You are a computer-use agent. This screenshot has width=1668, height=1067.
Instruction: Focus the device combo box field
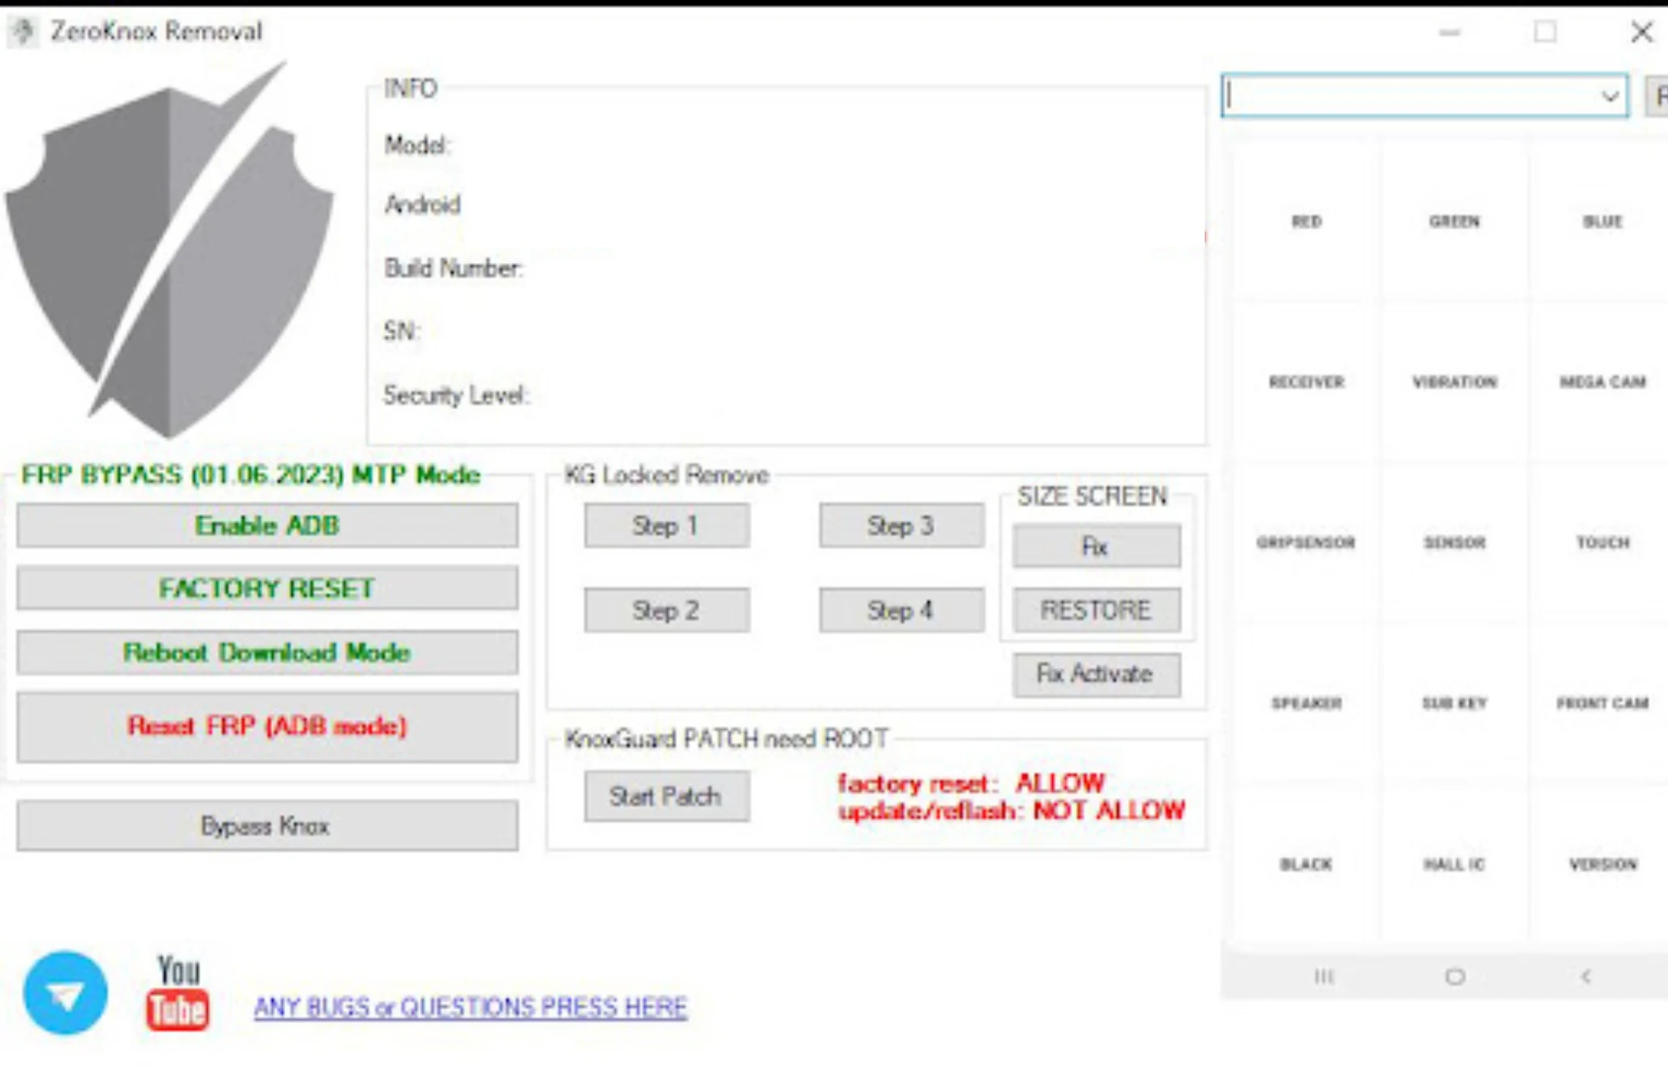point(1410,96)
